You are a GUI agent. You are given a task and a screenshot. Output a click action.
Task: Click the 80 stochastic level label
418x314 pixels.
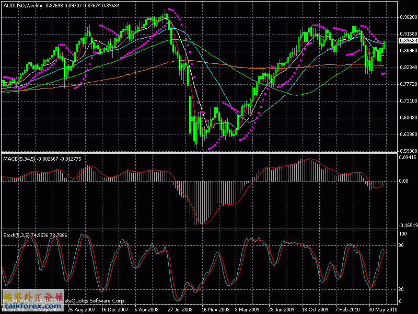[x=401, y=245]
